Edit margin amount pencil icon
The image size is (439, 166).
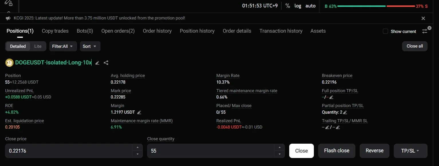point(139,112)
